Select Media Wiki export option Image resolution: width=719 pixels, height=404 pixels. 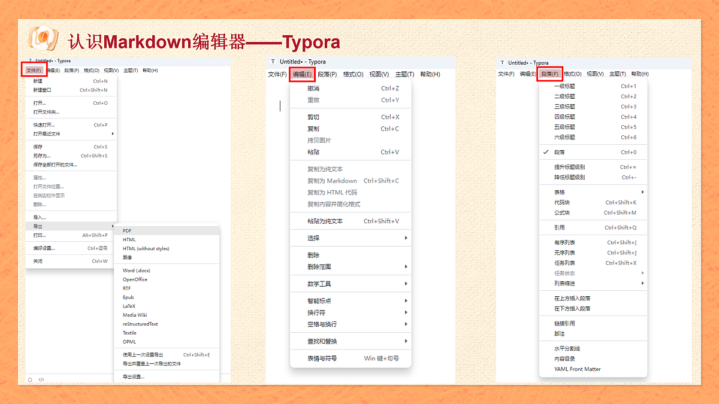167,315
